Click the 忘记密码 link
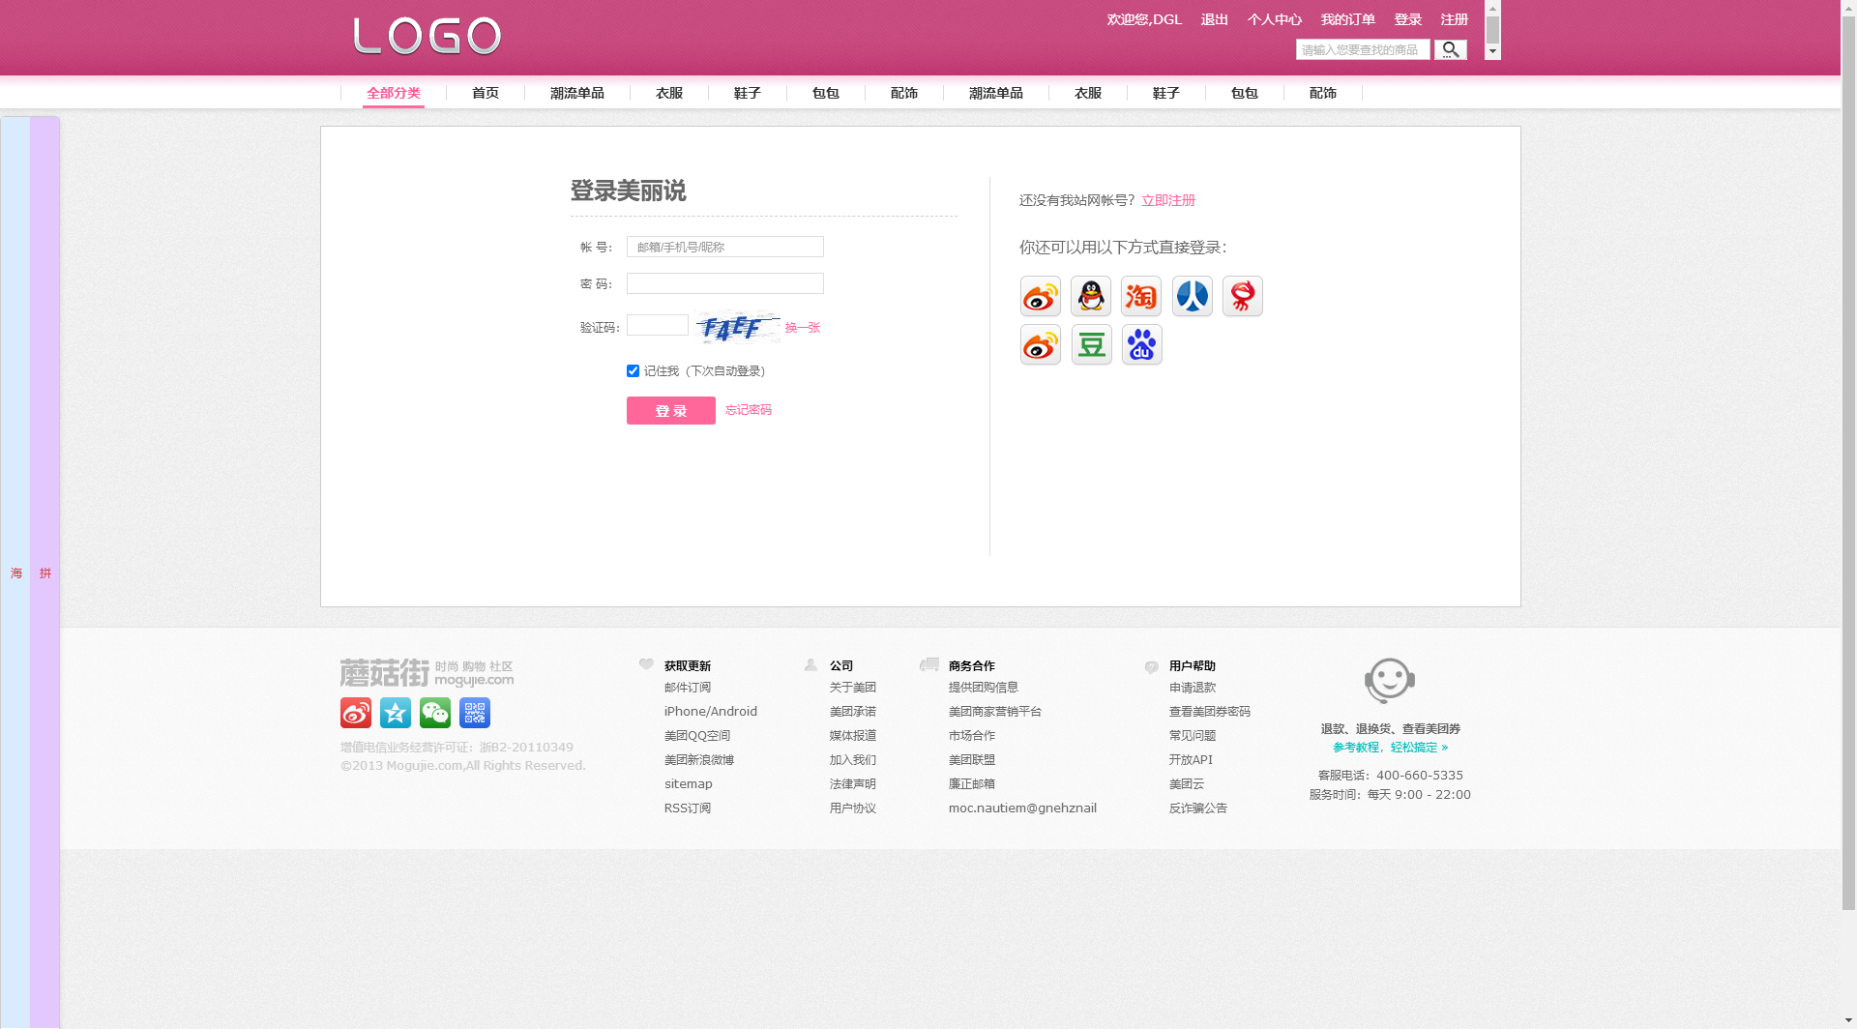The image size is (1857, 1029). coord(749,410)
